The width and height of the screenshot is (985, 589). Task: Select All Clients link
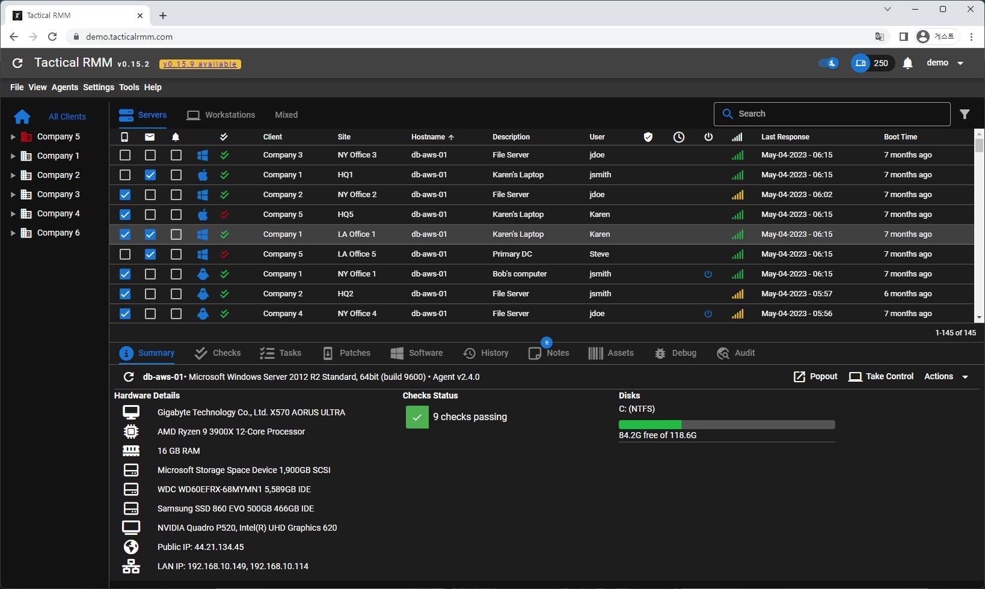[67, 117]
